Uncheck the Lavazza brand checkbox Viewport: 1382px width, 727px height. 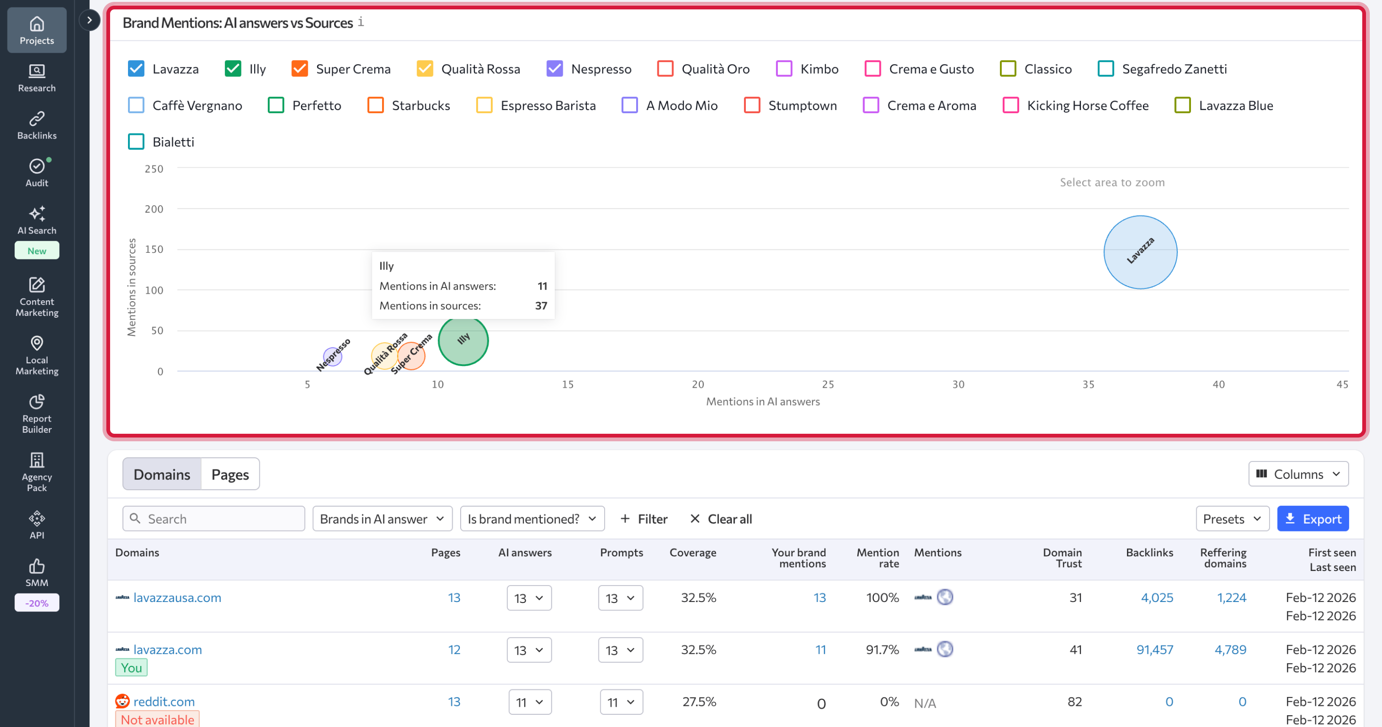tap(136, 69)
